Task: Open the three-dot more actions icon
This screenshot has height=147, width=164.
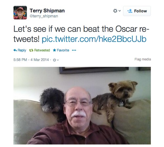Action: [74, 50]
